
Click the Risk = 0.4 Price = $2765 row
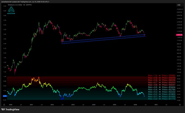[x=162, y=89]
